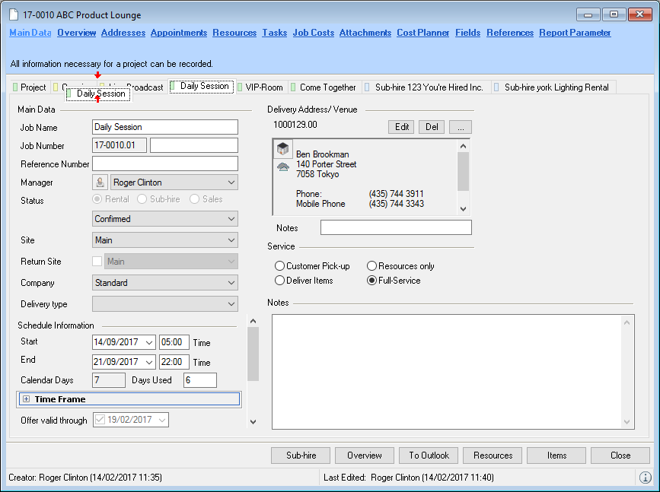The width and height of the screenshot is (660, 492).
Task: Select the delivery address box icon
Action: tap(282, 149)
